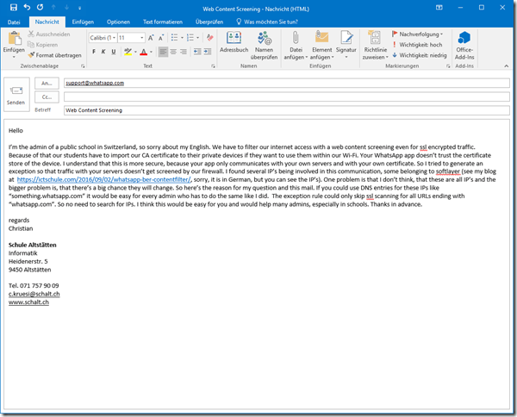Open the Adressbuch
The height and width of the screenshot is (417, 517).
(x=234, y=41)
